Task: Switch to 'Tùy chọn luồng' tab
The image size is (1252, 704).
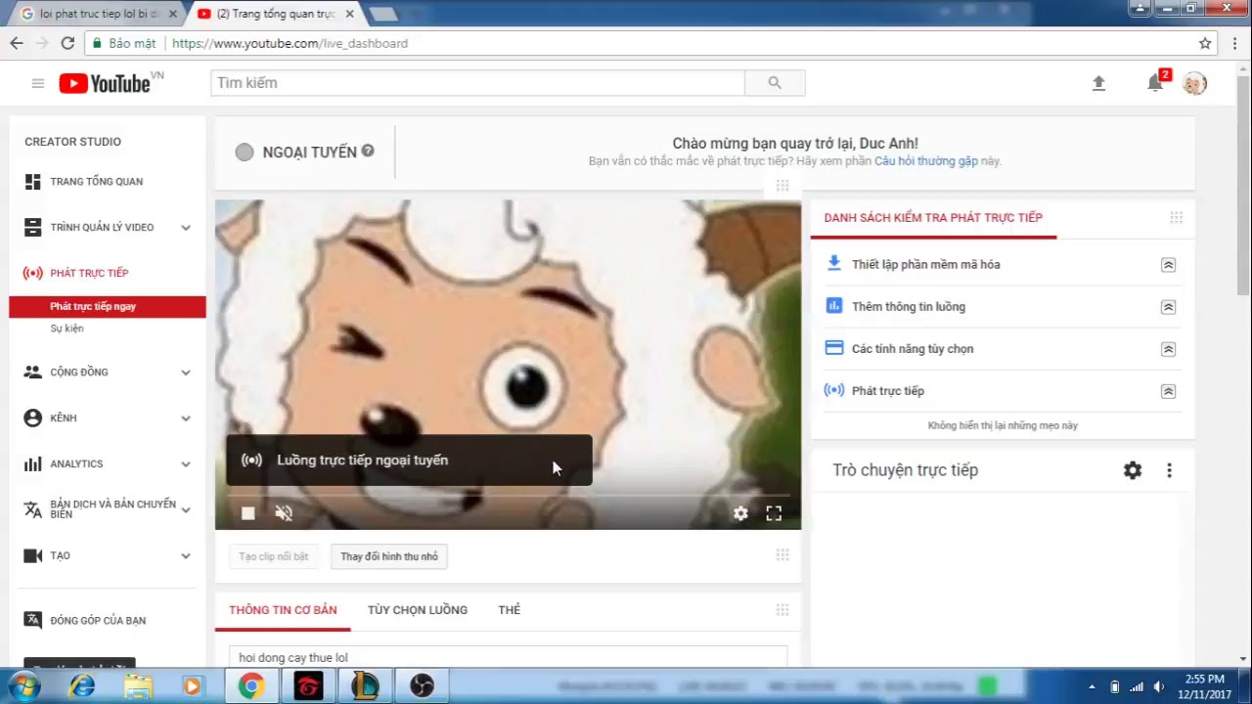Action: pos(418,610)
